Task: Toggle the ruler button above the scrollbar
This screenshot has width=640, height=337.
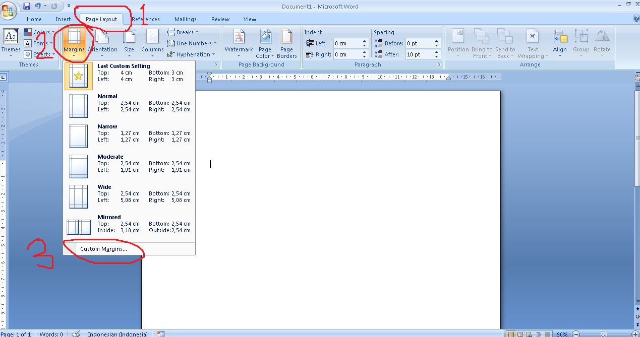Action: coord(636,77)
